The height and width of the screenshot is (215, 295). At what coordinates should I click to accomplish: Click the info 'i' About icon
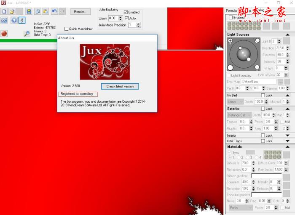pyautogui.click(x=22, y=20)
